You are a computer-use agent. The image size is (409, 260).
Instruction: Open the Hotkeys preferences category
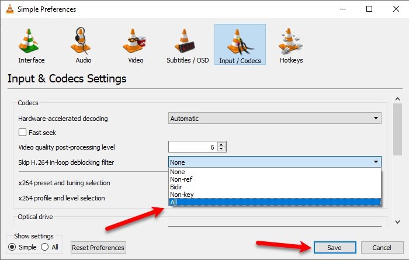(x=291, y=46)
